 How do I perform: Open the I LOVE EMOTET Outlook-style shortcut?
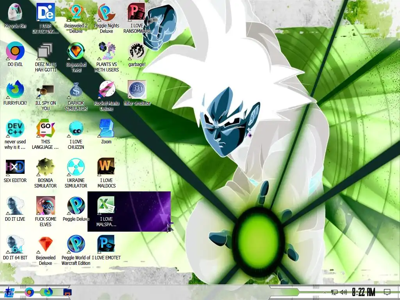(106, 245)
